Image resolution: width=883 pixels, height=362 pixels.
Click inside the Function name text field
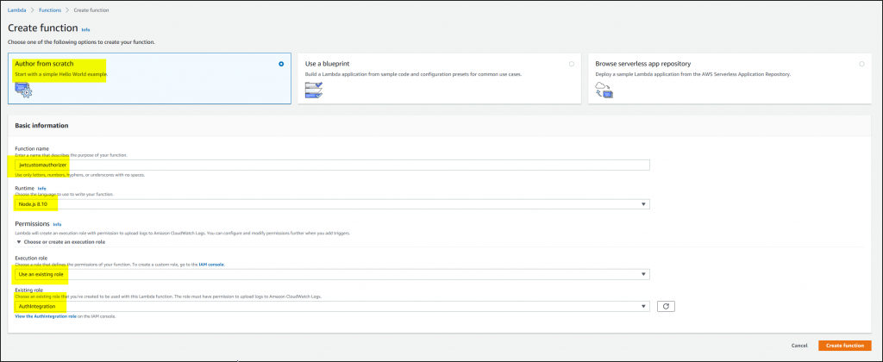[332, 165]
